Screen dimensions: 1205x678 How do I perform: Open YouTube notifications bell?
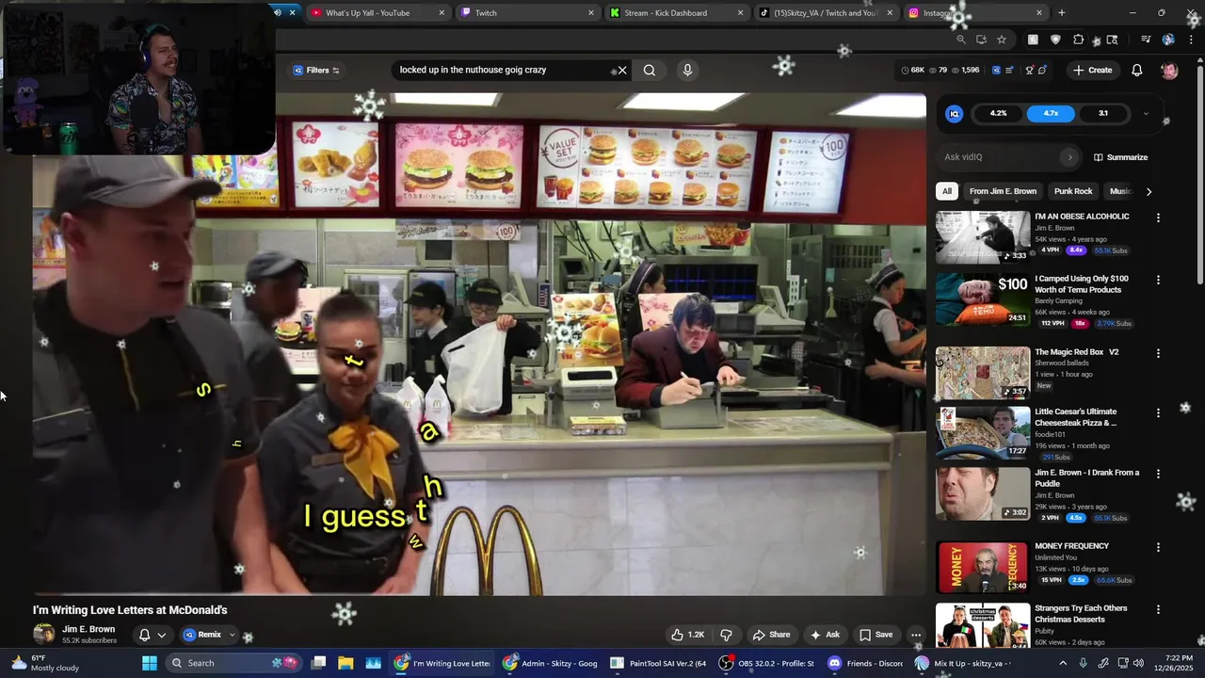(1137, 70)
